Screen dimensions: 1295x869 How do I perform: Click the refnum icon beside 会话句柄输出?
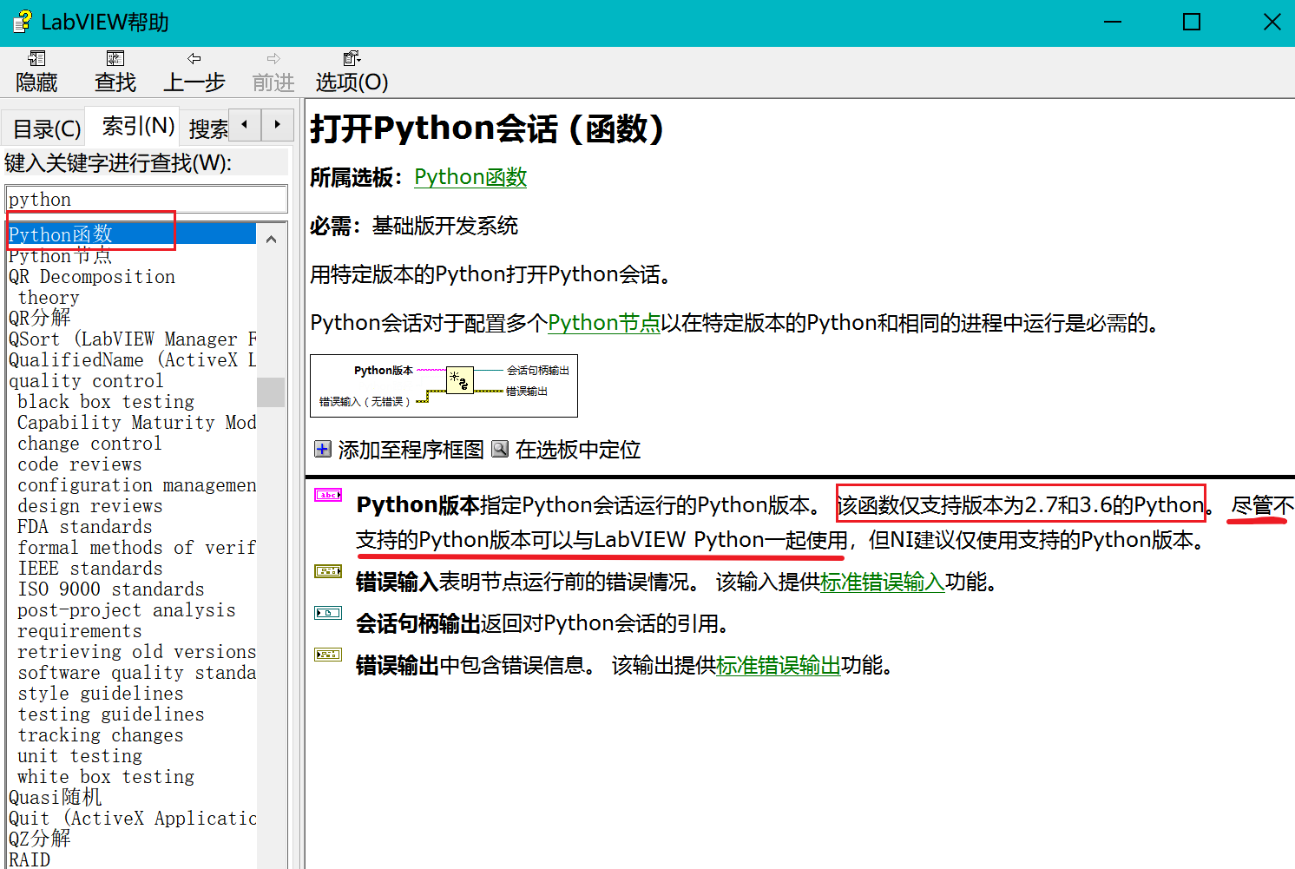[x=328, y=613]
